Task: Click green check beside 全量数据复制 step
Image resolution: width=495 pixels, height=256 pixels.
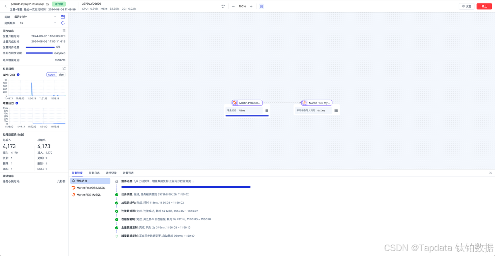Action: (117, 228)
